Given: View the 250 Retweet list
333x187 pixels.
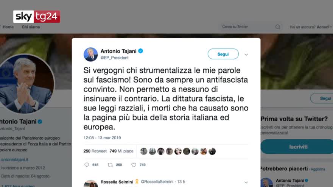Looking at the screenshot, I should pos(95,151).
